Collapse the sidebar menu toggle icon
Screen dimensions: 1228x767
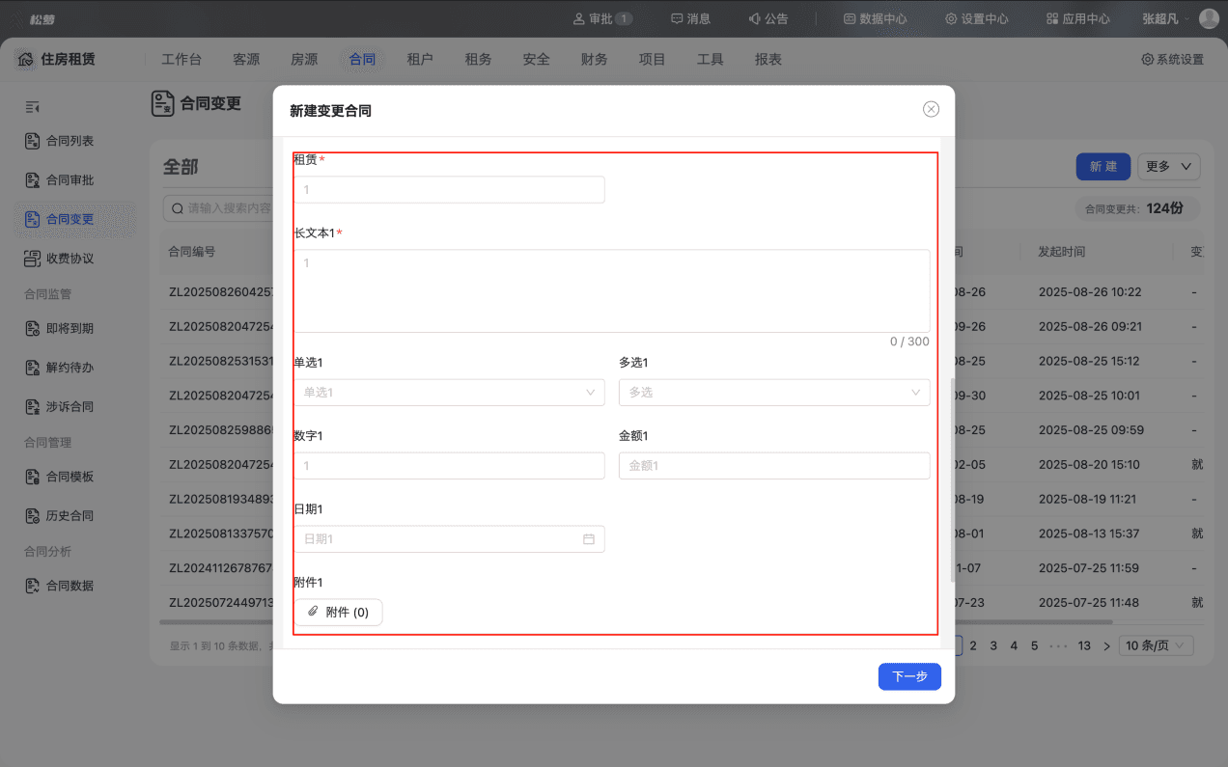(x=32, y=107)
